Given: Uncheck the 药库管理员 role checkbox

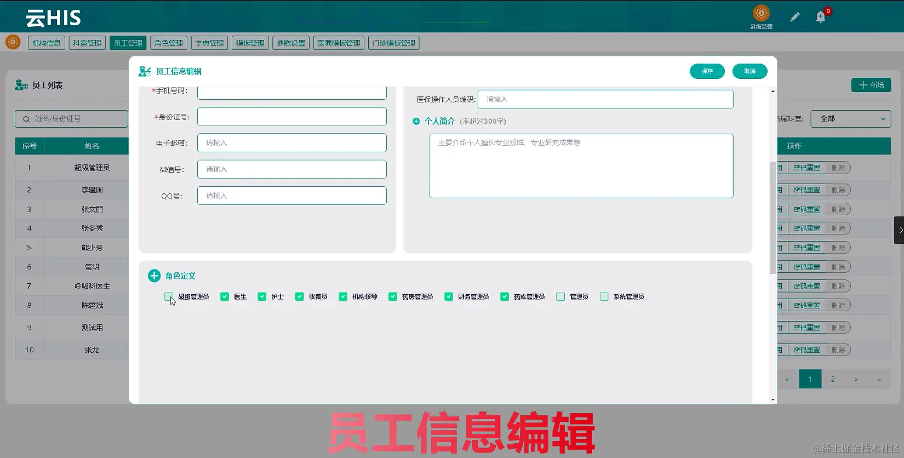Looking at the screenshot, I should [x=505, y=296].
